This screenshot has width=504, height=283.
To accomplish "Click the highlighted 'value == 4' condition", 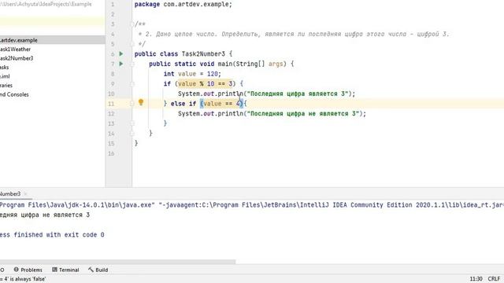I will (x=221, y=104).
